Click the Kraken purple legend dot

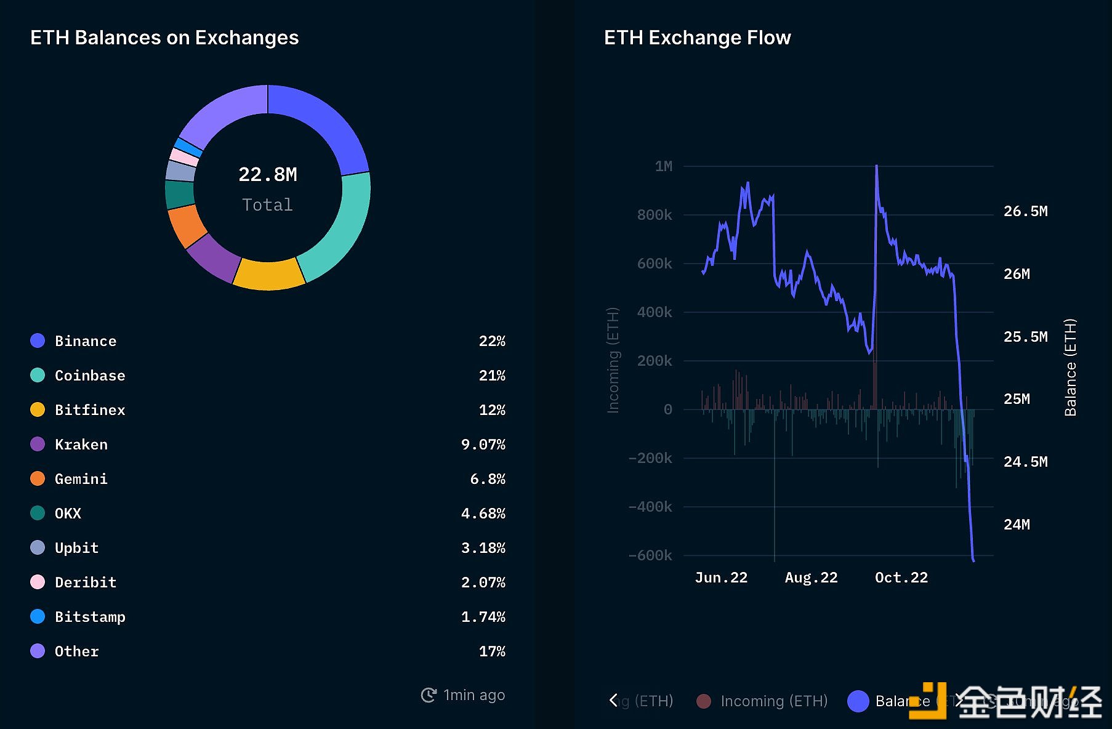click(x=38, y=444)
